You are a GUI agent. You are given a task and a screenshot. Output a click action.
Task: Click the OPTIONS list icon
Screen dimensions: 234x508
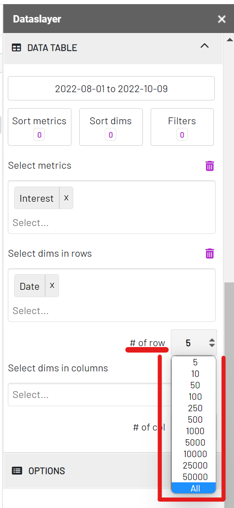click(x=17, y=471)
